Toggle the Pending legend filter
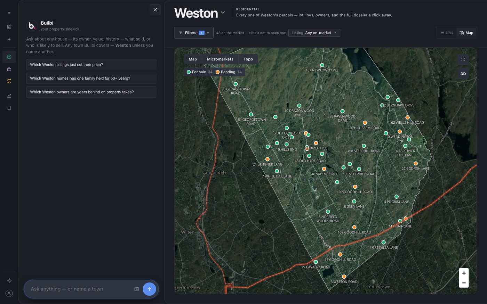The height and width of the screenshot is (304, 487). (229, 72)
